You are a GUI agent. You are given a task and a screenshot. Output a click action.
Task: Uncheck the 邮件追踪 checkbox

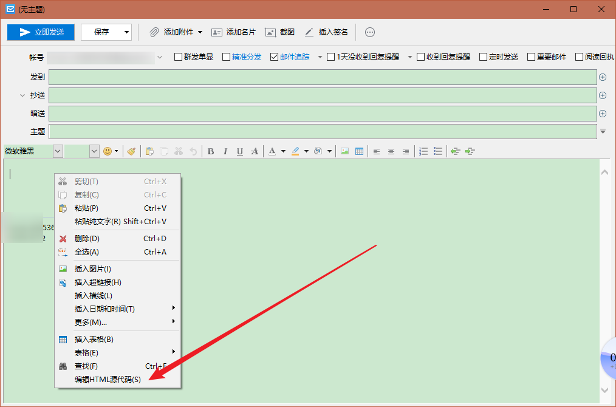tap(274, 57)
